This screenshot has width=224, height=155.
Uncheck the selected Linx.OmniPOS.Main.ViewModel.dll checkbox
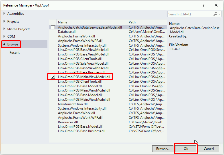[x=53, y=77]
